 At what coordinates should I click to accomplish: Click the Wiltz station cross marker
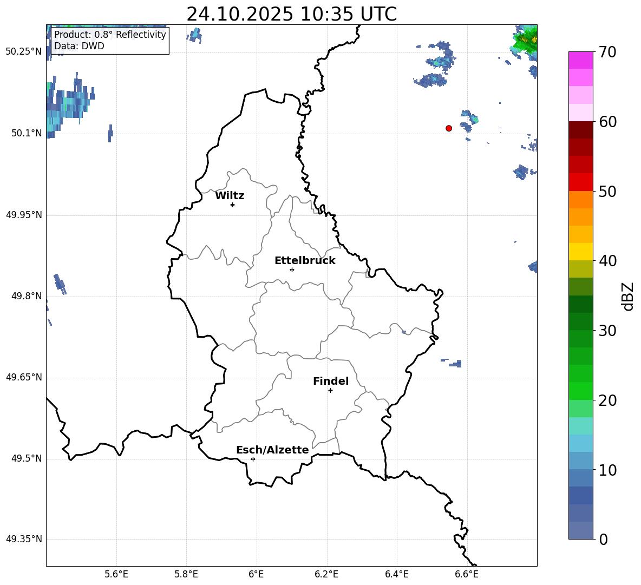click(x=232, y=205)
